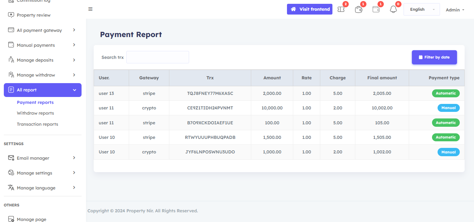Collapse the All report menu
The image size is (474, 222).
(x=74, y=90)
